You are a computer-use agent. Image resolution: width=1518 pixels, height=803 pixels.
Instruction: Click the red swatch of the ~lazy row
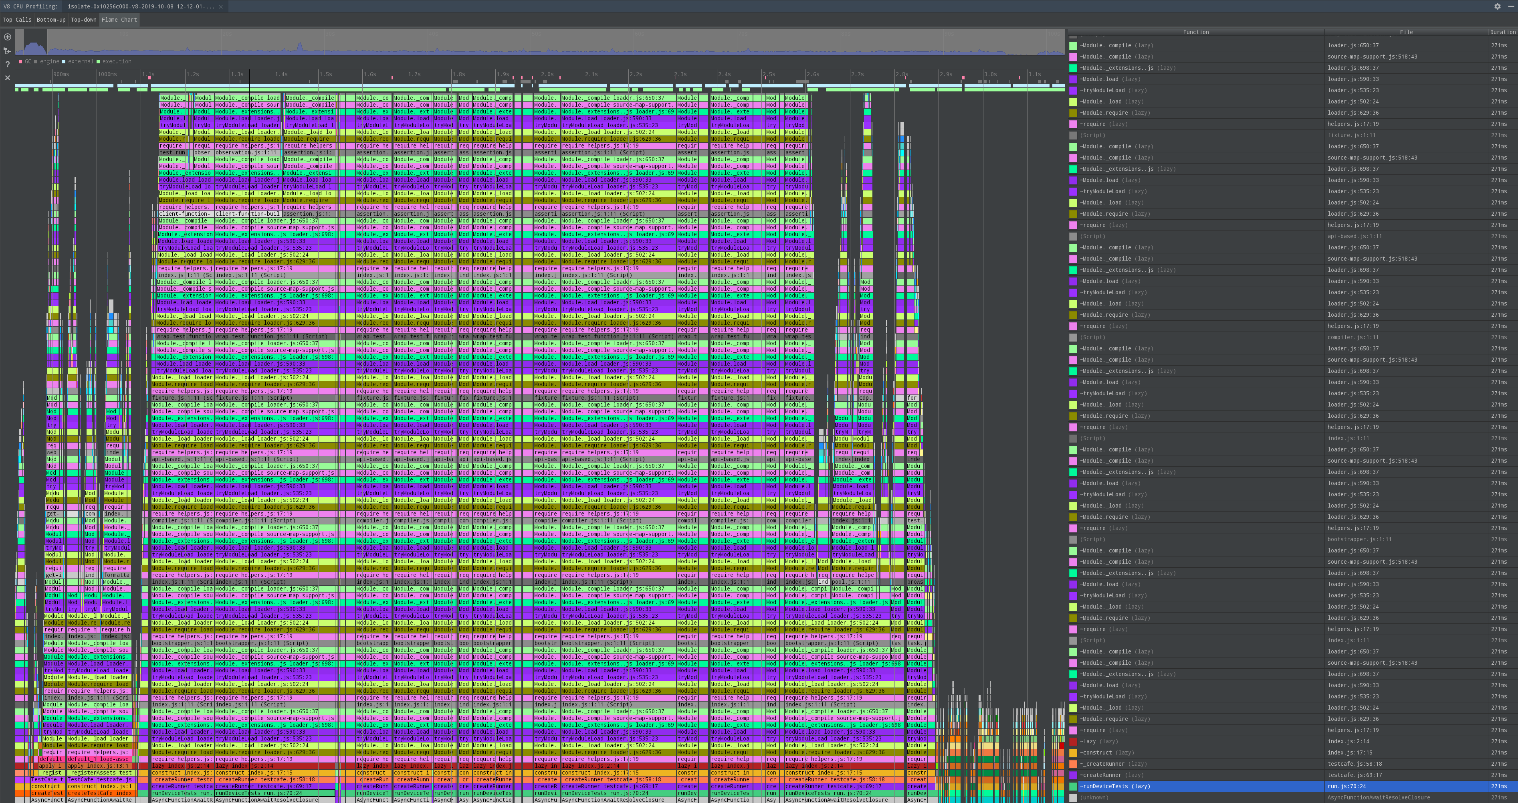[x=1073, y=741]
